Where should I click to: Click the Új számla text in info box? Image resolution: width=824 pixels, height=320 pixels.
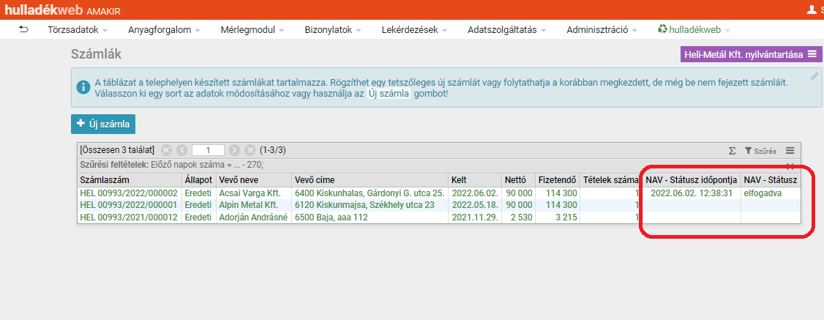pos(389,94)
